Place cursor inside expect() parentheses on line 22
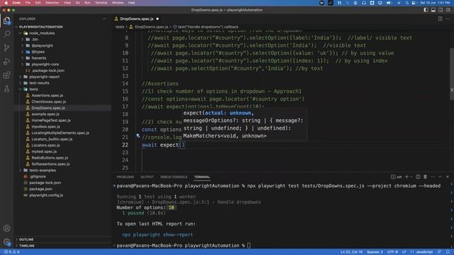Screen dimensions: 454x255 (182, 144)
